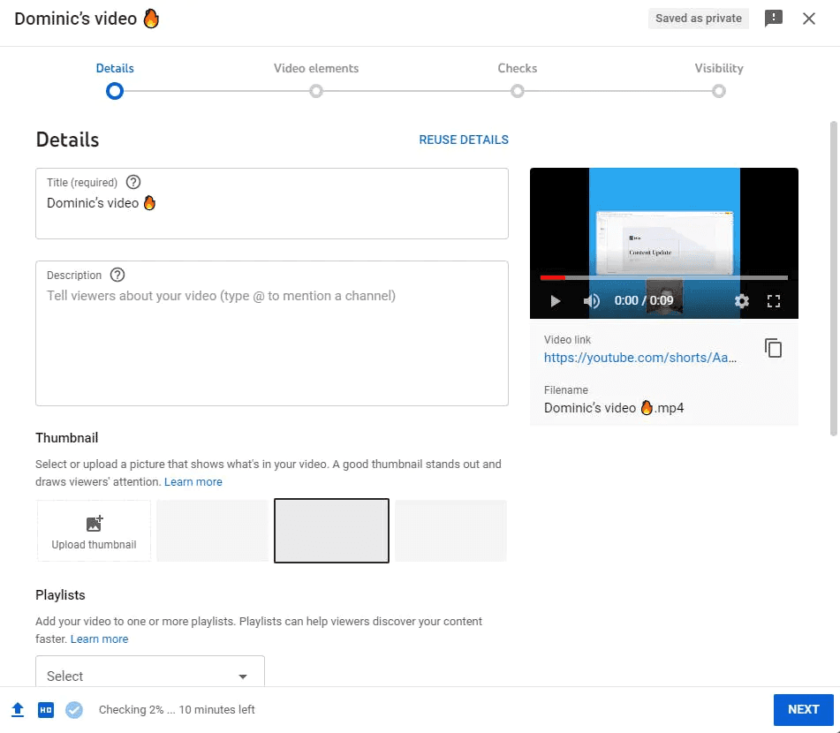840x733 pixels.
Task: Click the upload status arrow icon
Action: tap(18, 709)
